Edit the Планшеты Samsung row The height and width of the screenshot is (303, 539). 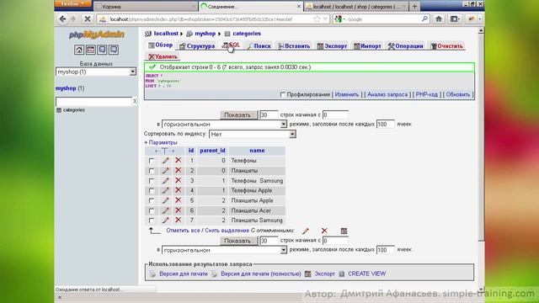[x=166, y=221]
